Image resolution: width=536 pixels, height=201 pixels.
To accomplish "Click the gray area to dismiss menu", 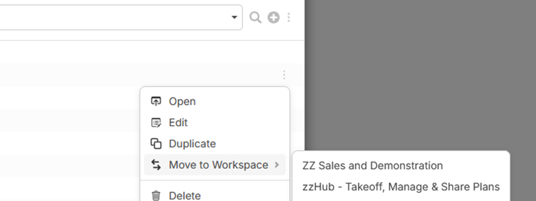I will click(420, 72).
